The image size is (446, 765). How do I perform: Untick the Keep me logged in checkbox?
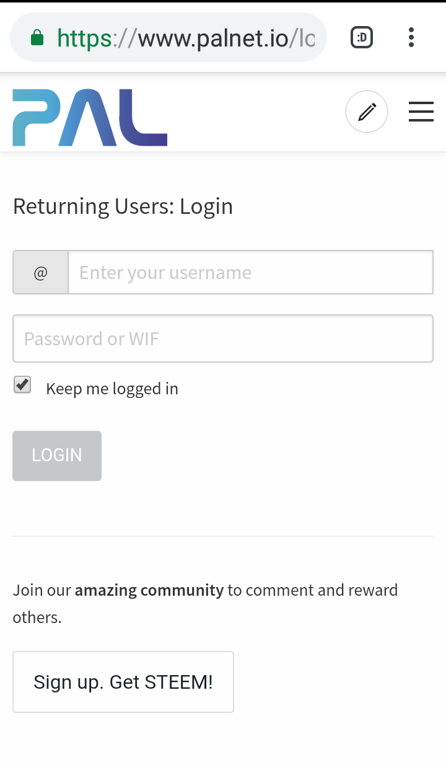click(x=23, y=385)
